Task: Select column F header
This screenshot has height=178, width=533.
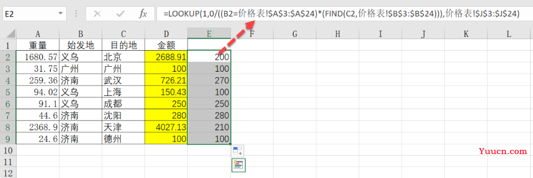Action: [x=252, y=33]
